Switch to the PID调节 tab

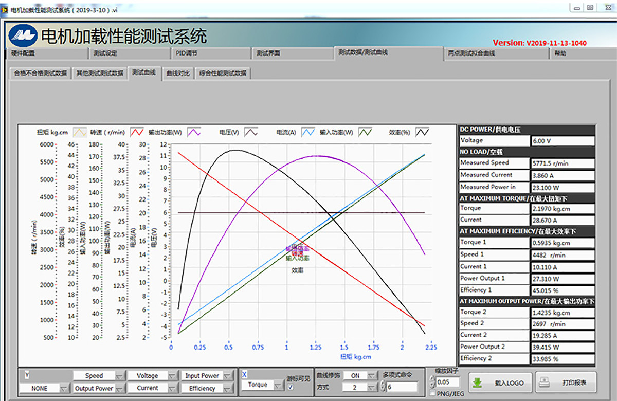[211, 53]
